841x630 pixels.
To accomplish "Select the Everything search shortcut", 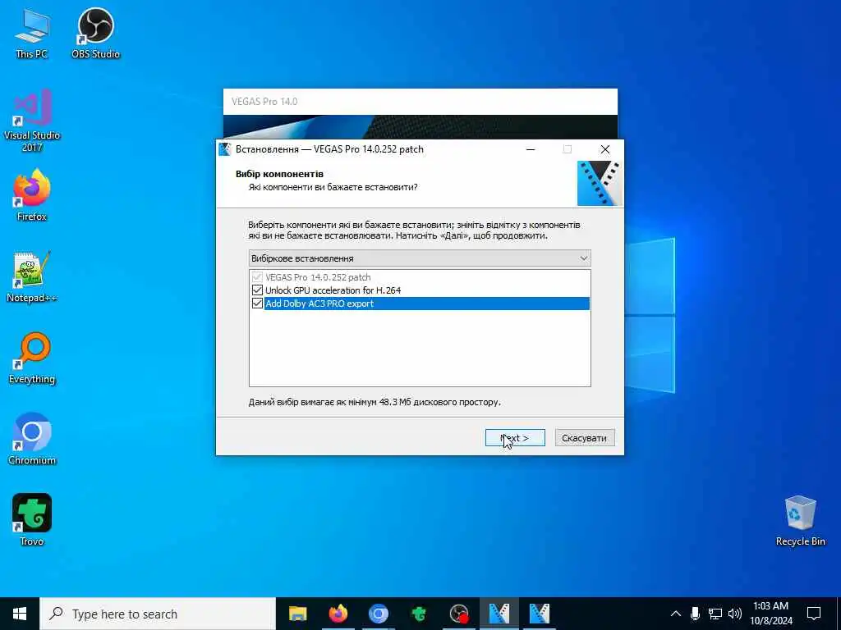I will [x=32, y=358].
